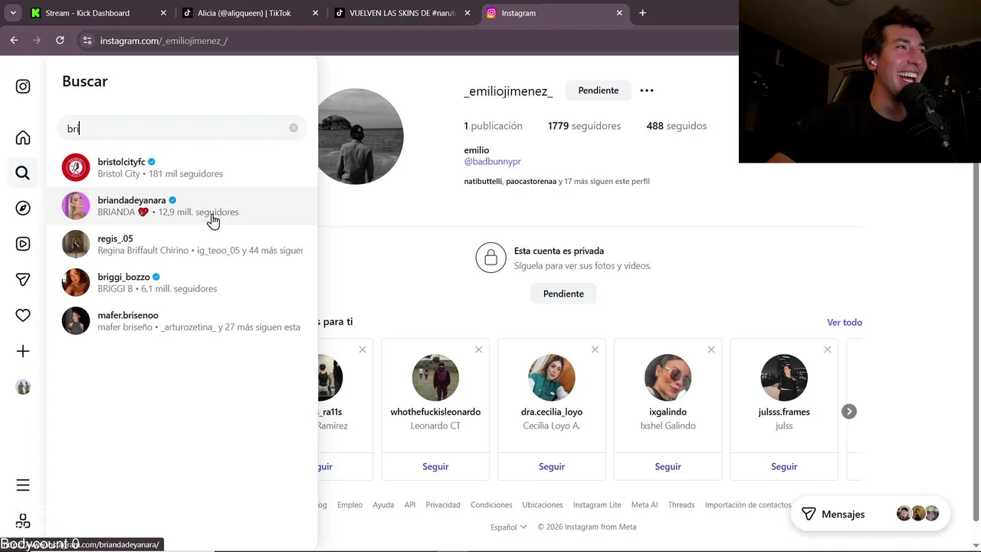Click Pendiente button under private notice
This screenshot has width=981, height=552.
pos(563,294)
